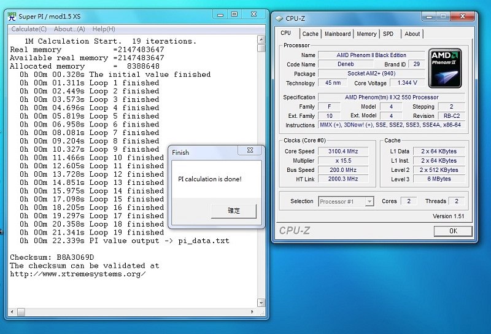Click OK button in CPU-Z window
Viewport: 491px width, 334px height.
coord(453,231)
